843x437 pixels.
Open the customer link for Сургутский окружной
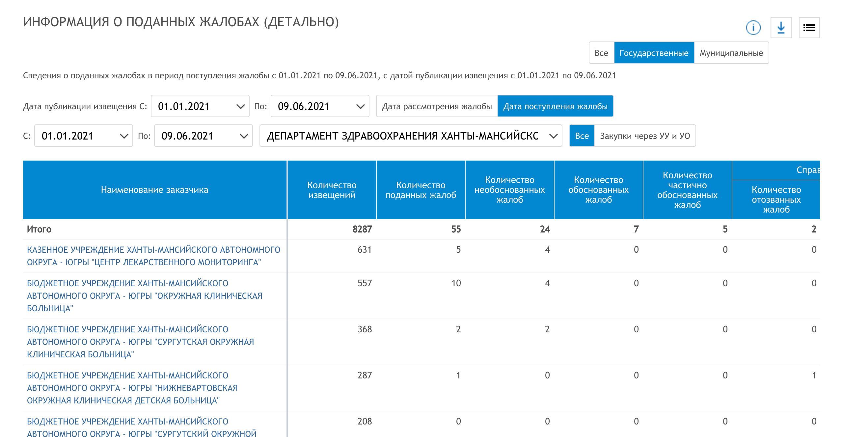point(142,427)
